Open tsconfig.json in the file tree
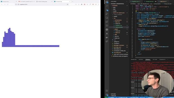The image size is (174, 98). 119,53
